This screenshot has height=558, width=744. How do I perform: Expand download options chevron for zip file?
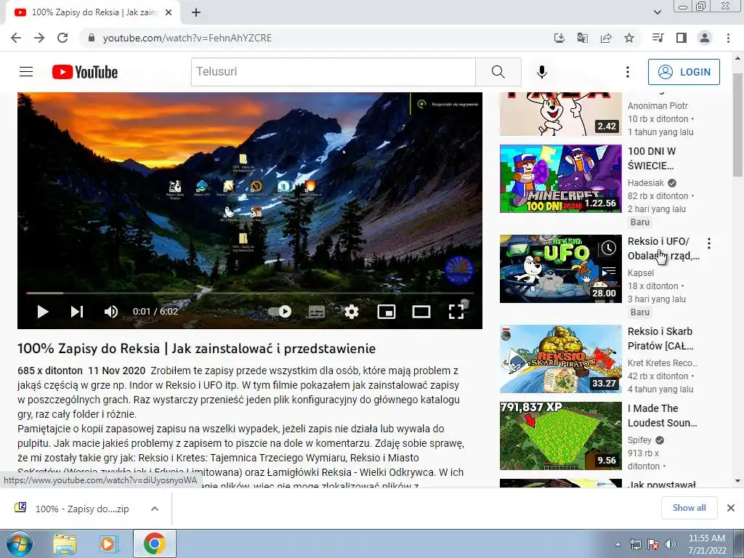pyautogui.click(x=155, y=509)
